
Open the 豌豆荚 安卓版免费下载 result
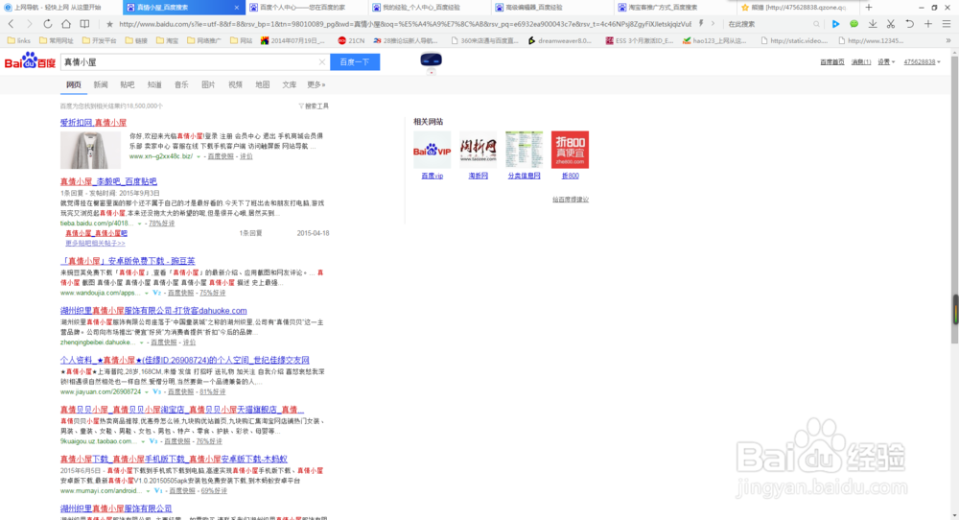click(x=128, y=261)
